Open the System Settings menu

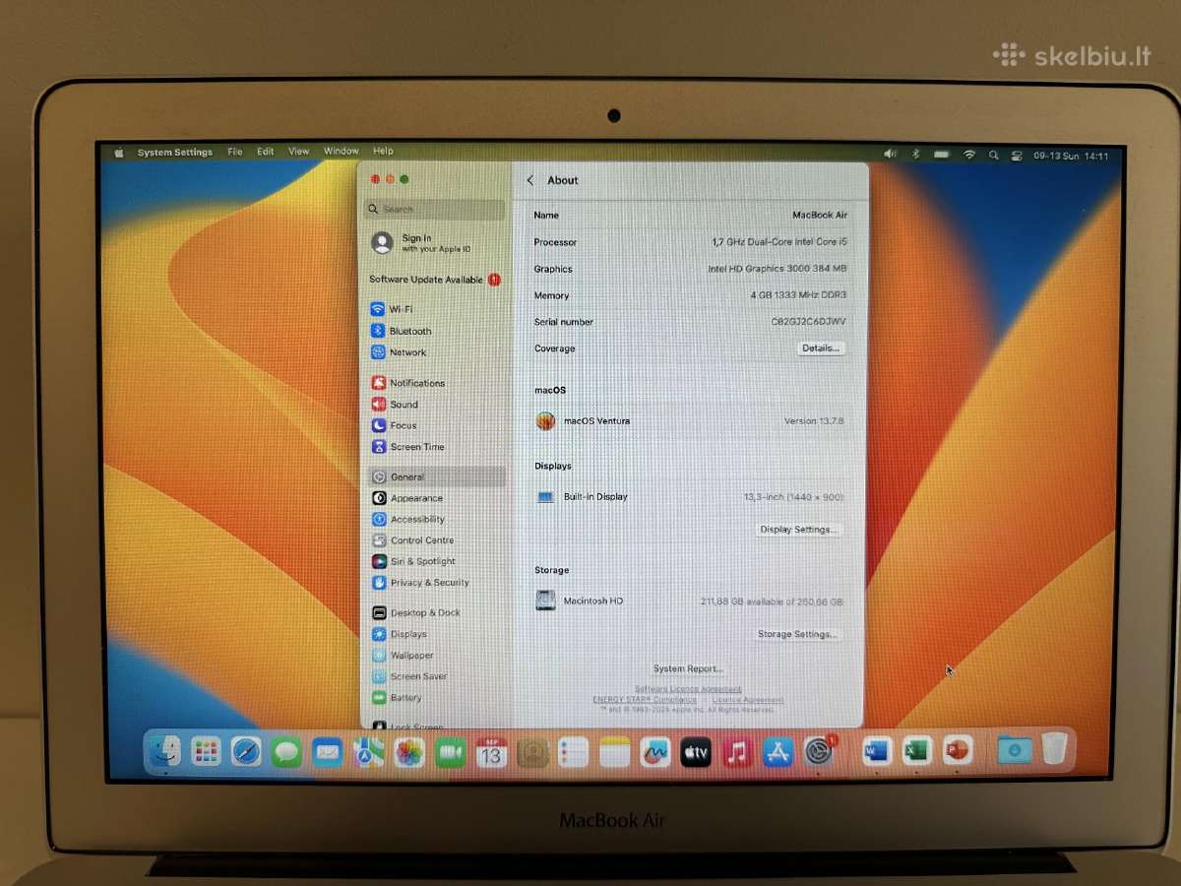tap(175, 153)
